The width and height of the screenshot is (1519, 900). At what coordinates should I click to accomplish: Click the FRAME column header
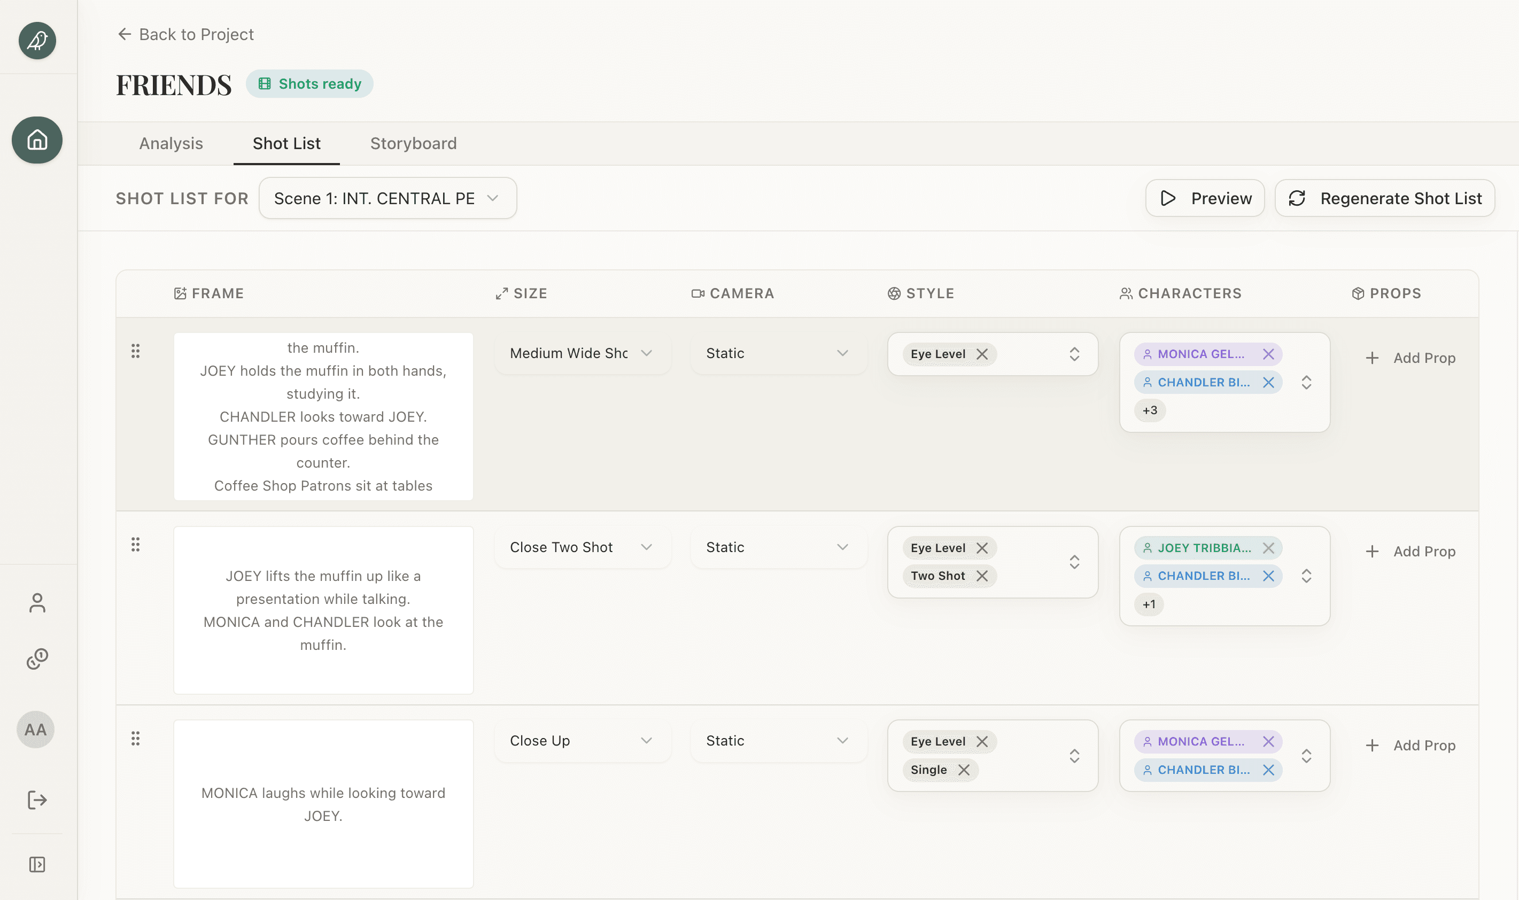tap(208, 294)
